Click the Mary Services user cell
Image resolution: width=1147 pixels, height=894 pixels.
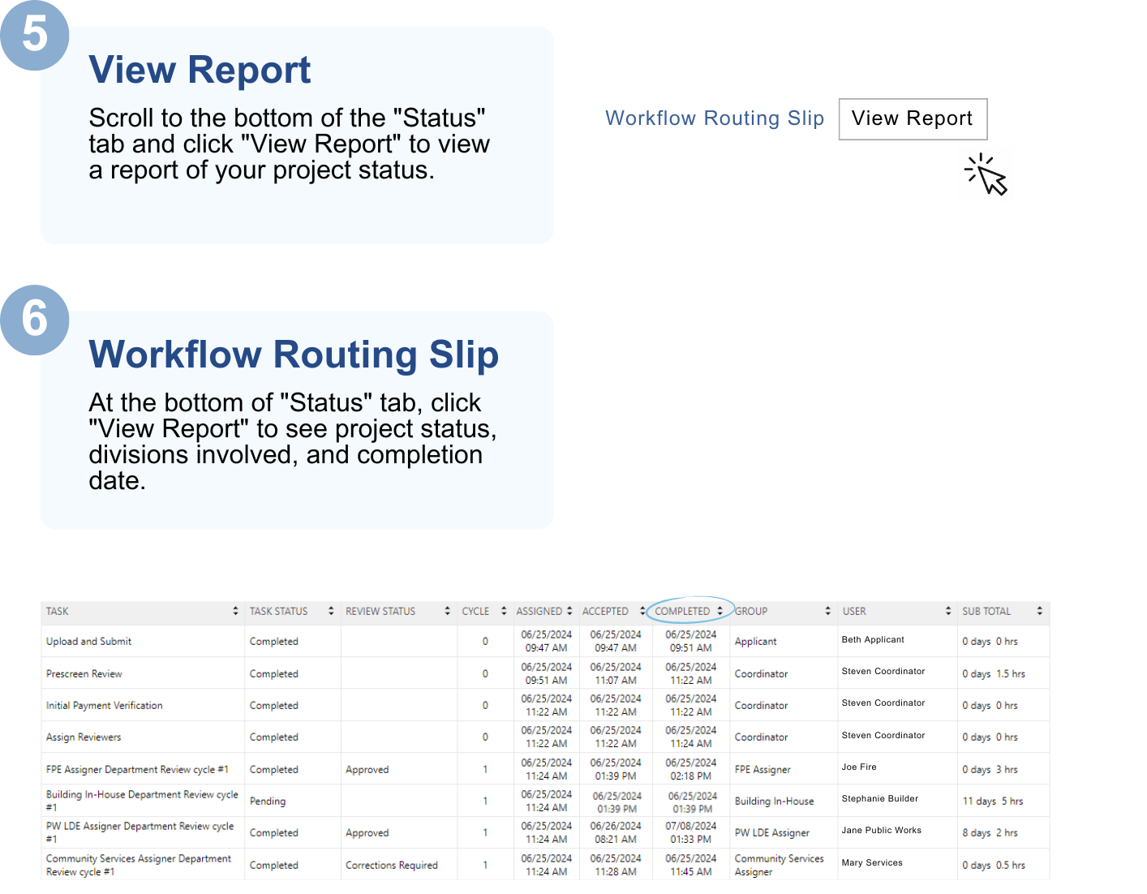[x=872, y=863]
